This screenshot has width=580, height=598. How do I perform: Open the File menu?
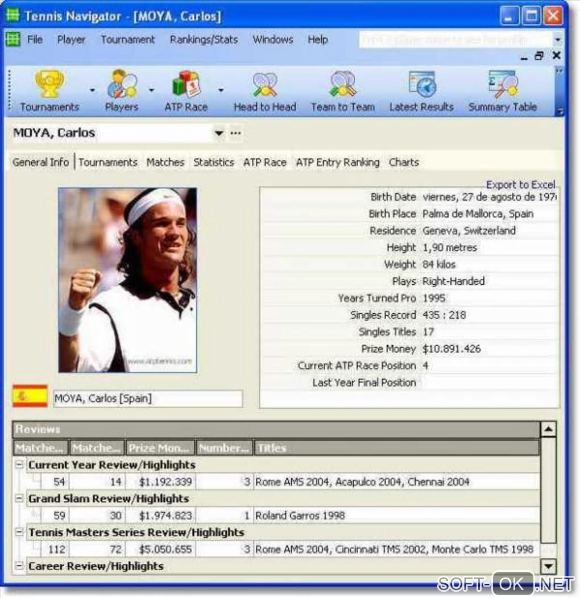(x=35, y=39)
